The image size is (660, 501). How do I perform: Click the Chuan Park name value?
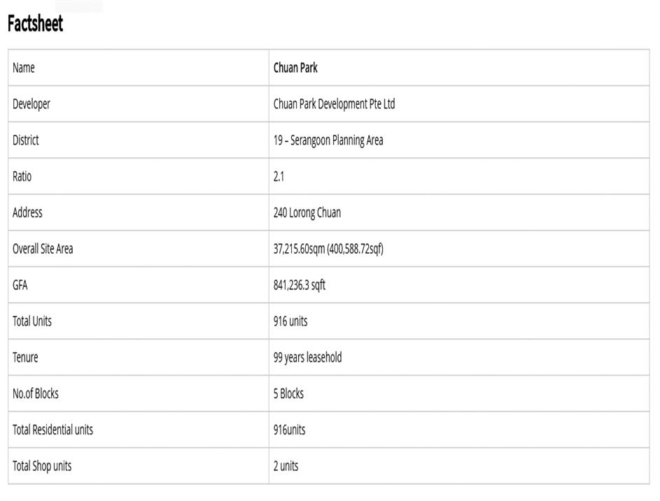coord(295,68)
